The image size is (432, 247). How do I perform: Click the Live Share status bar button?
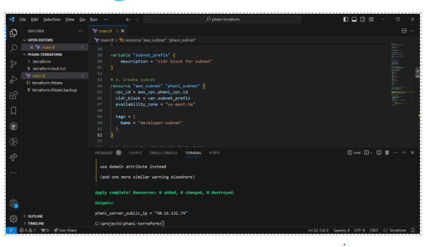coord(64,230)
